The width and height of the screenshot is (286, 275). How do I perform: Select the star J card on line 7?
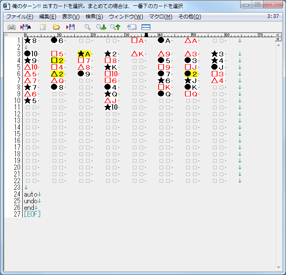point(191,81)
